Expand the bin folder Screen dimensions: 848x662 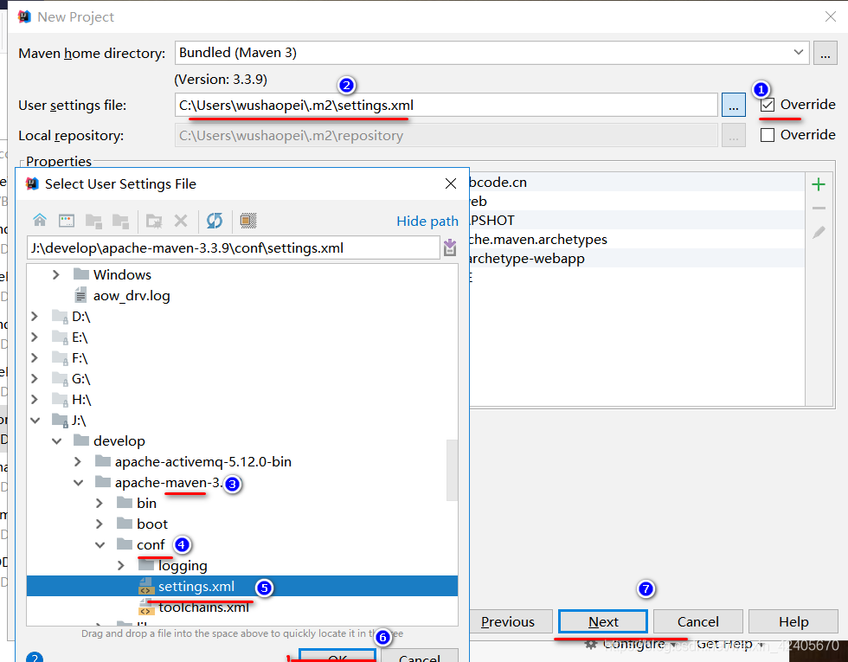coord(99,503)
